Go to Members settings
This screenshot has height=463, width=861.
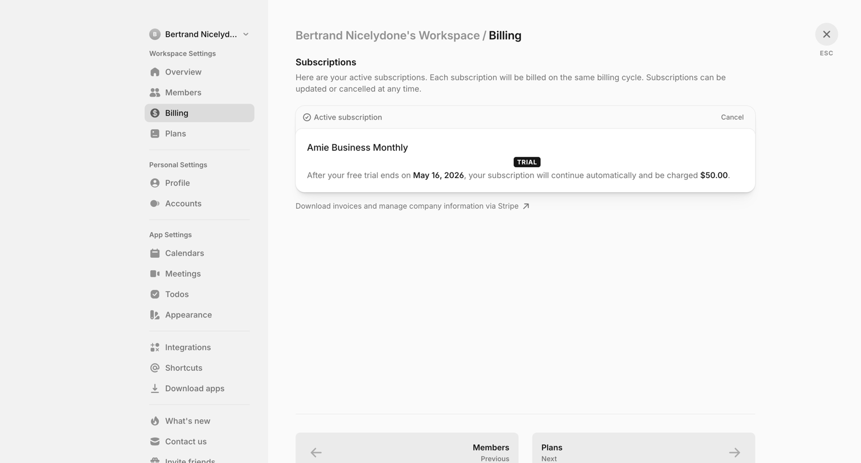[199, 93]
